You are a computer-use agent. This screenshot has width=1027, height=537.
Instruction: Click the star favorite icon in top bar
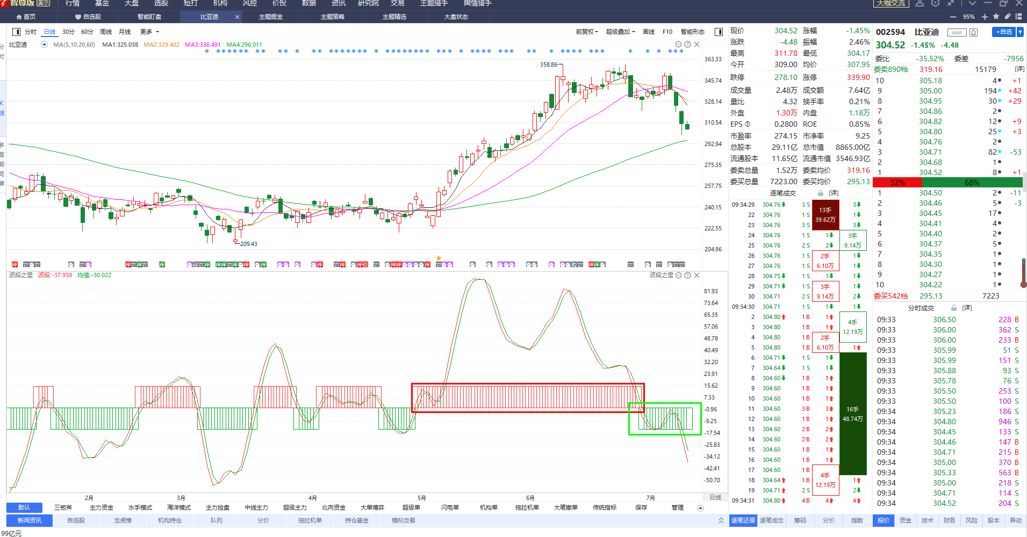[x=996, y=17]
